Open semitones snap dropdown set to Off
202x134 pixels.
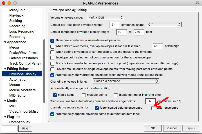click(164, 24)
